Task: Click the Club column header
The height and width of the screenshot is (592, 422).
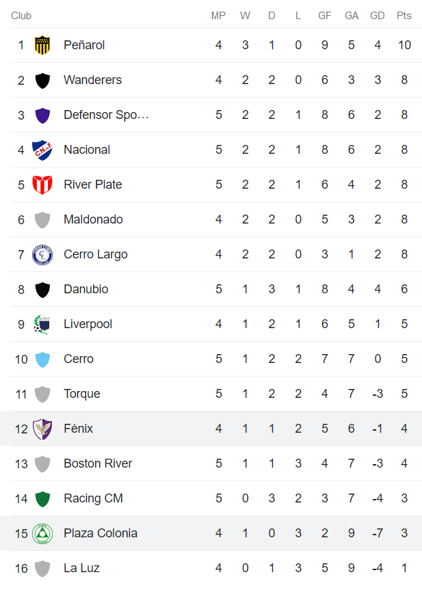Action: 21,16
